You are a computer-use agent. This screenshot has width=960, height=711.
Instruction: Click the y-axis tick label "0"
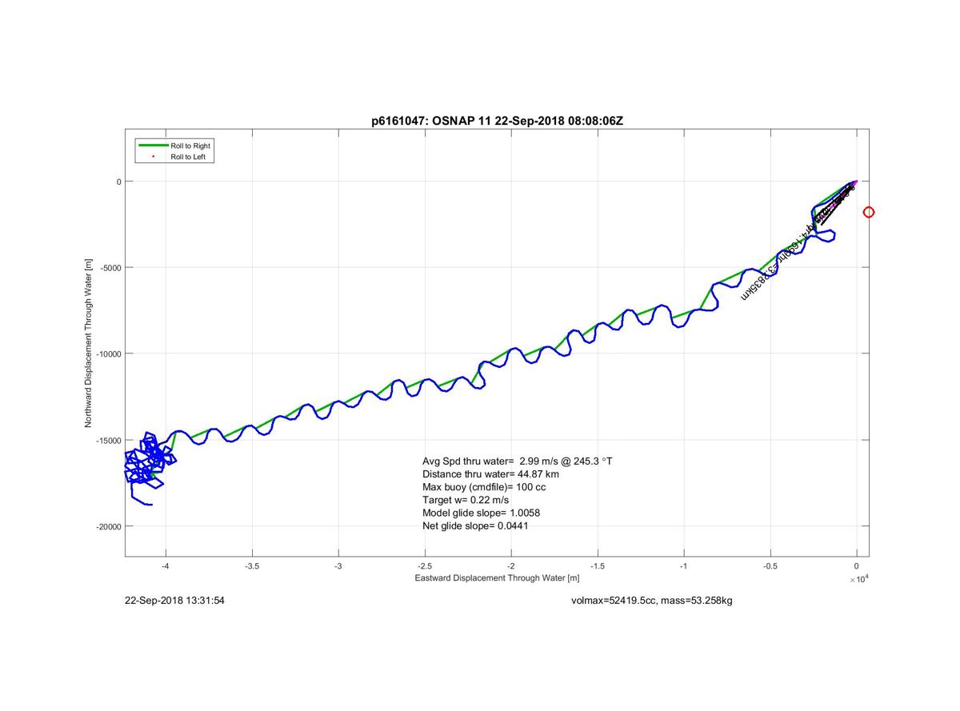click(118, 182)
